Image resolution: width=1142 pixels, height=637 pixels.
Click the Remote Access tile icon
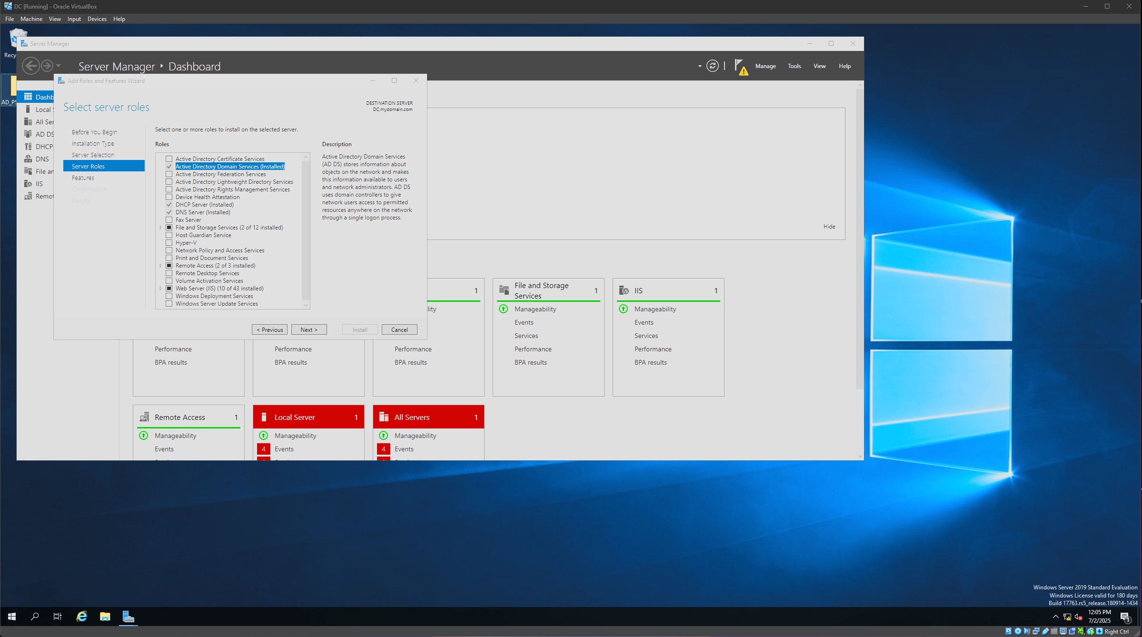(x=144, y=417)
